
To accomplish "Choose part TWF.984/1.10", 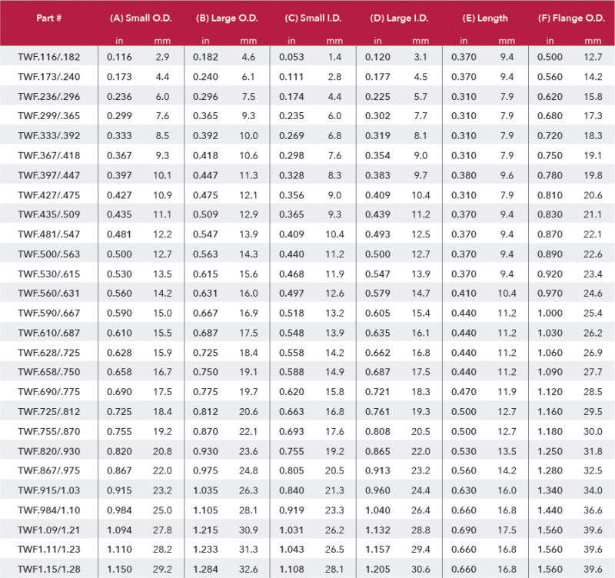I will coord(47,510).
